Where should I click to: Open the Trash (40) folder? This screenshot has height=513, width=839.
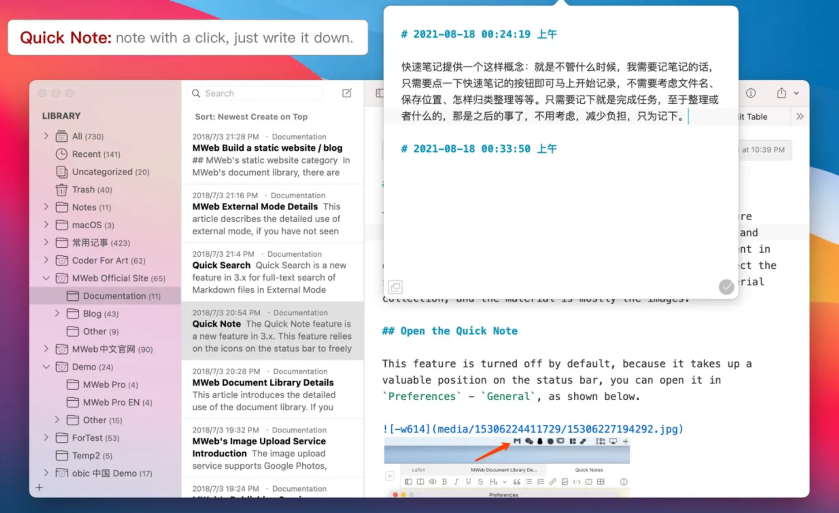coord(92,189)
